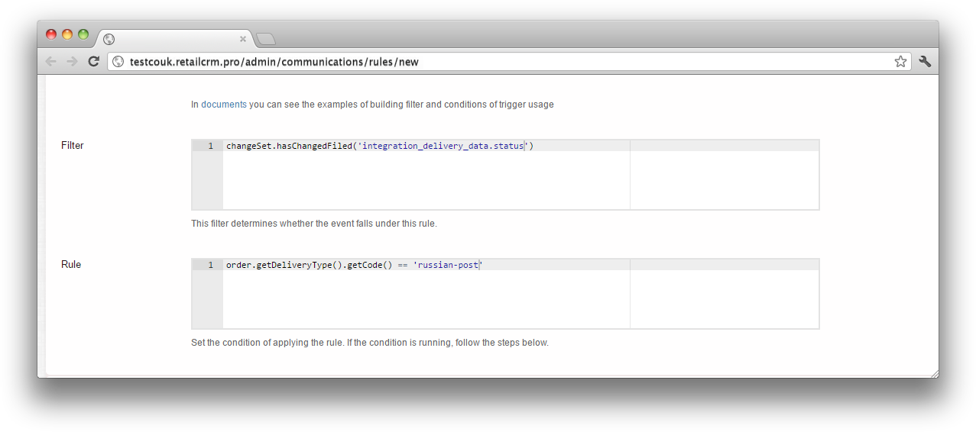Maximize window with the green button
The height and width of the screenshot is (432, 976).
[83, 34]
